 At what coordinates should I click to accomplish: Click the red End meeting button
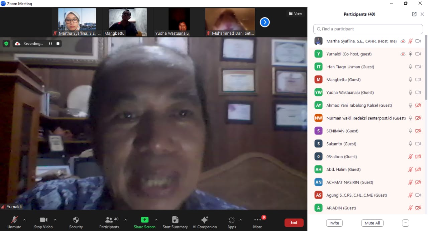tap(294, 223)
